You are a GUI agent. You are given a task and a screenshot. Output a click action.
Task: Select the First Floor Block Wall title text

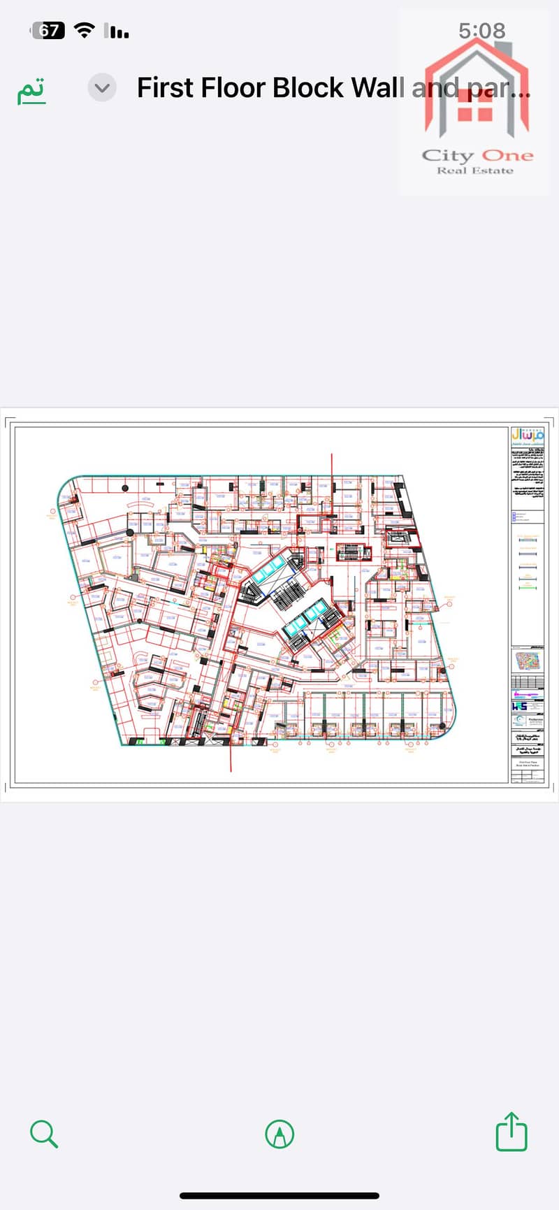click(333, 88)
